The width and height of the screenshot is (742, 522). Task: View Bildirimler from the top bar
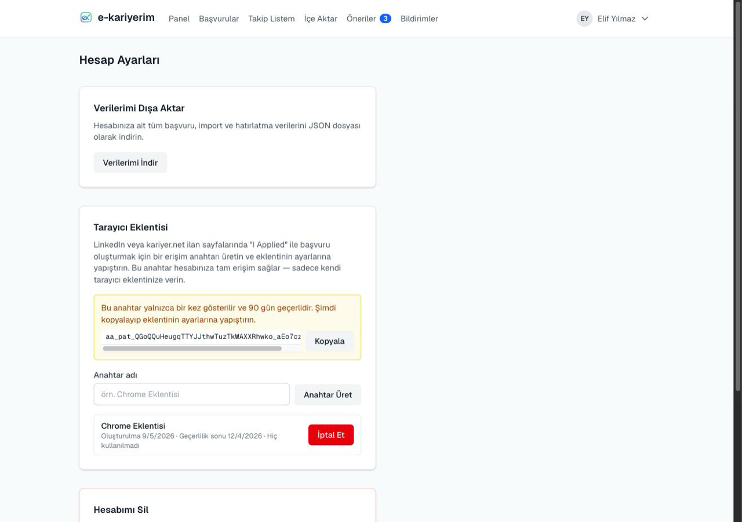[x=419, y=19]
